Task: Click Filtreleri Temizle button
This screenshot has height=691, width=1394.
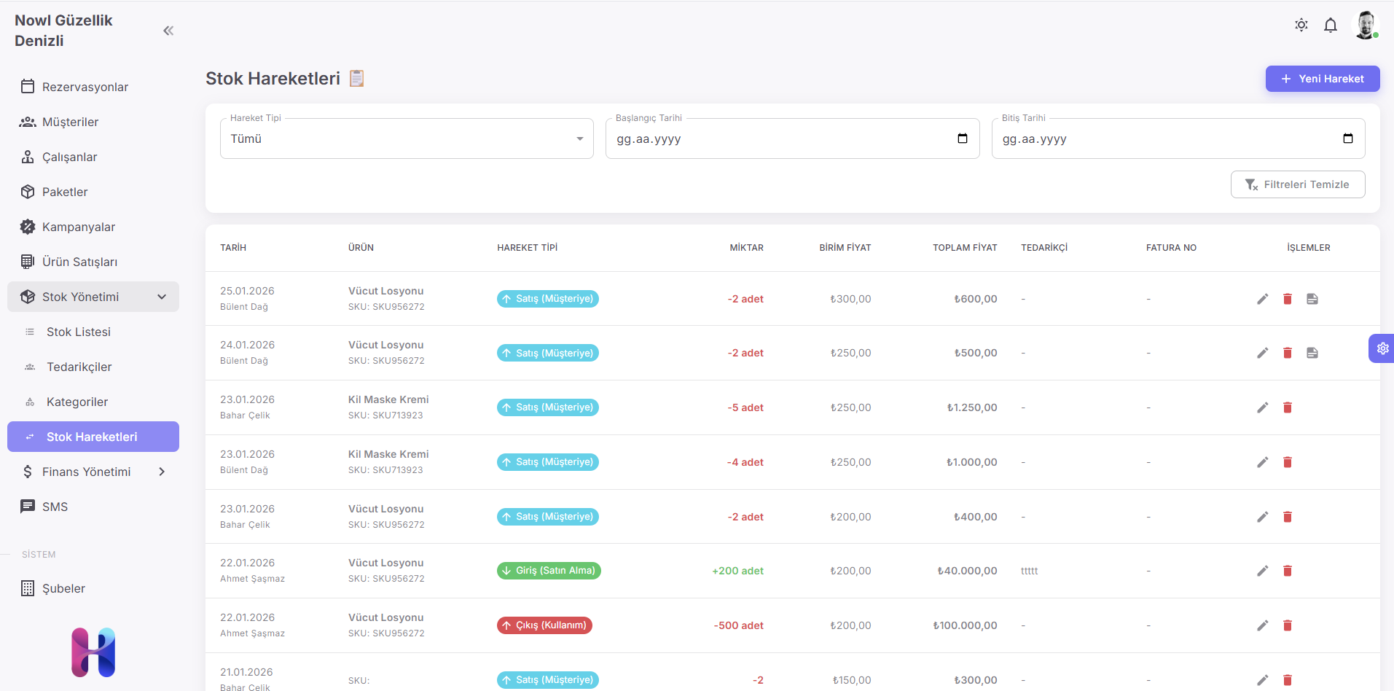Action: coord(1297,184)
